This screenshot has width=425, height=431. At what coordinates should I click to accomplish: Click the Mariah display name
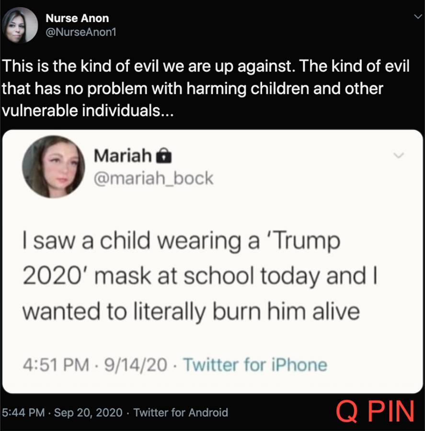123,156
